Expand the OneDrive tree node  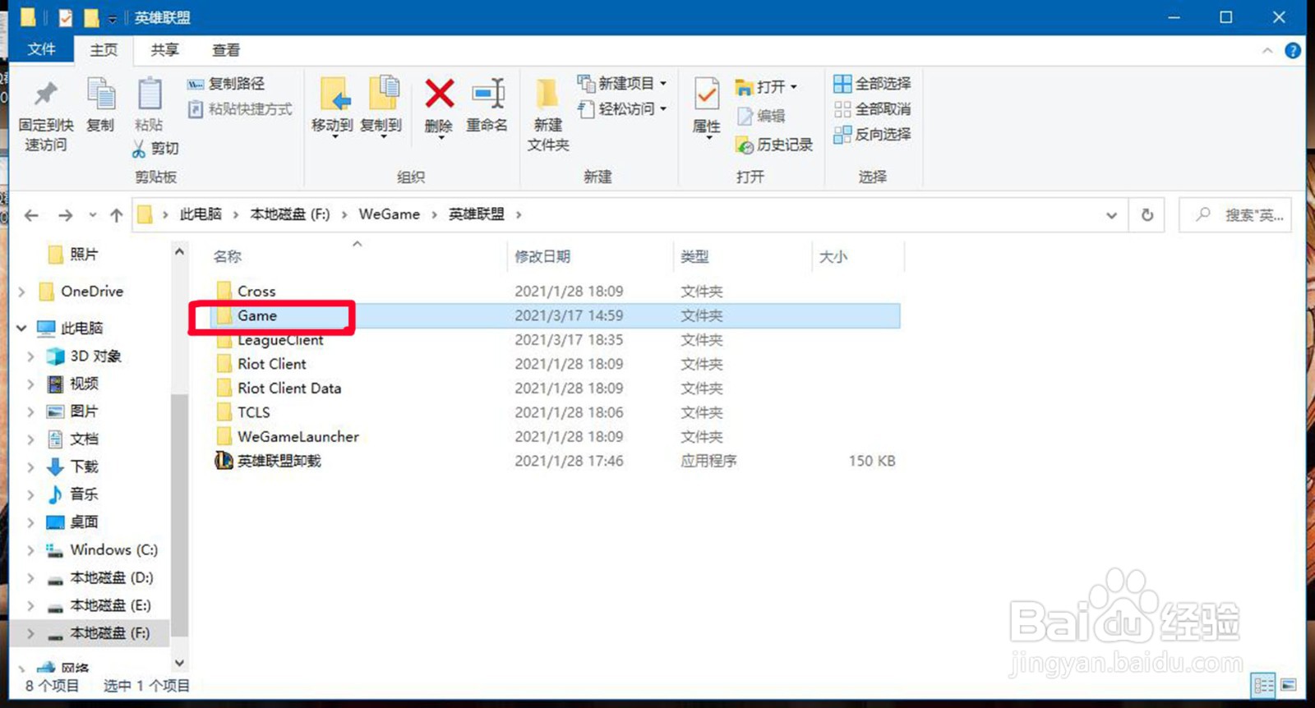[21, 292]
